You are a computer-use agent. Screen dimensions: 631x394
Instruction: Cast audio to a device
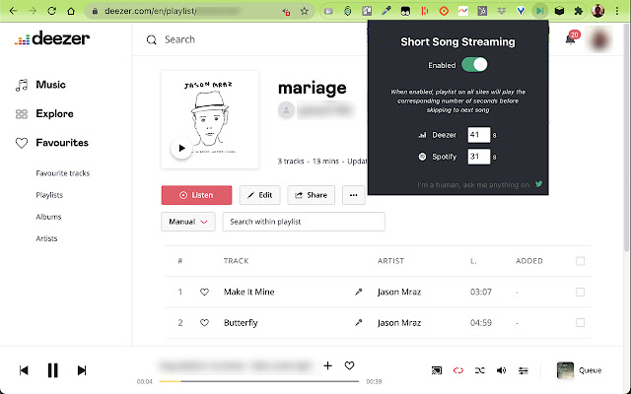[436, 370]
